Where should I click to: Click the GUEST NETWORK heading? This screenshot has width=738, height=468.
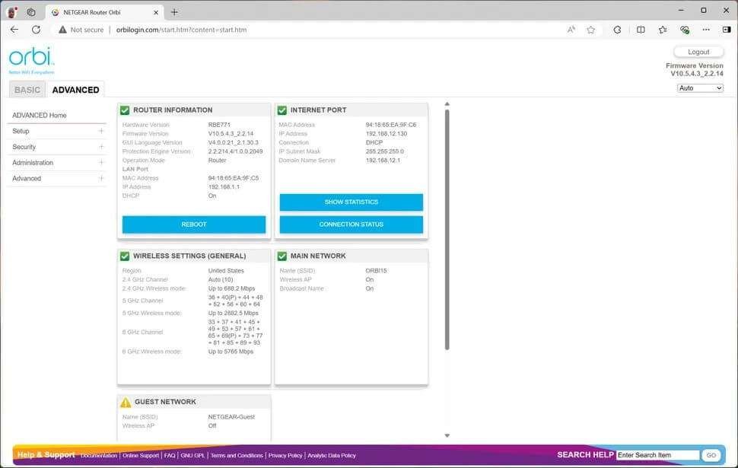(165, 402)
